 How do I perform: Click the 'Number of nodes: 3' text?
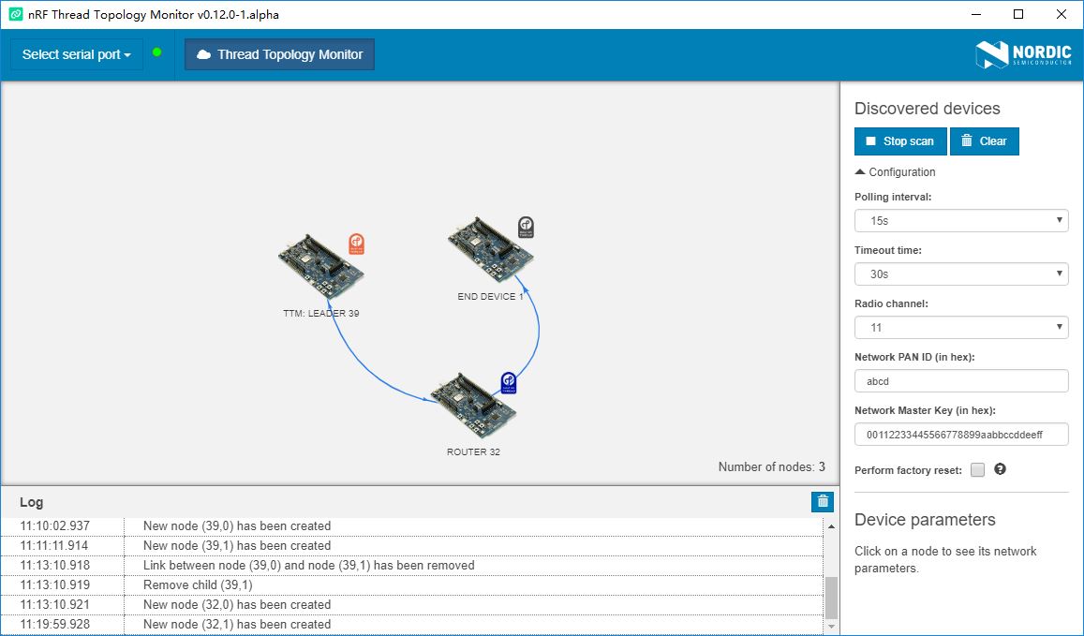pyautogui.click(x=771, y=466)
